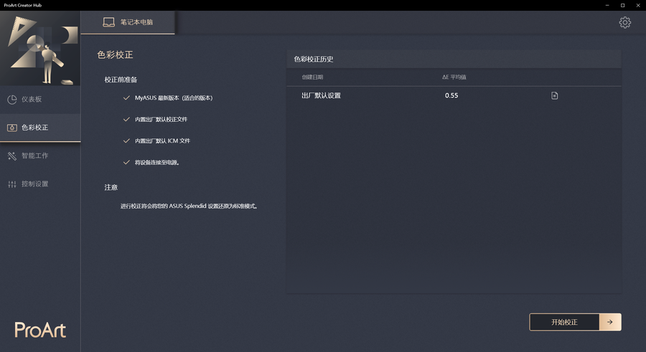The image size is (646, 352).
Task: Click the arrow icon on 开始校正
Action: 609,322
